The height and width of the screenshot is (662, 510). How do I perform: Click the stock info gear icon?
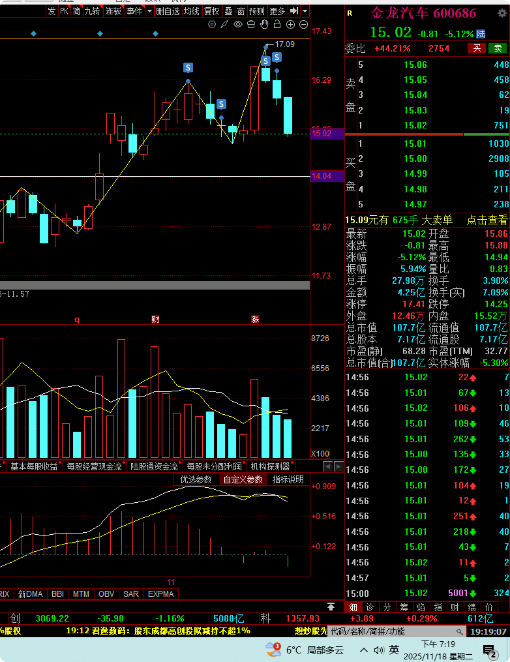(502, 13)
